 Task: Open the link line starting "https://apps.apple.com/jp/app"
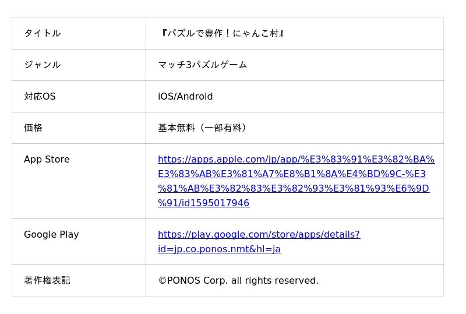click(296, 159)
